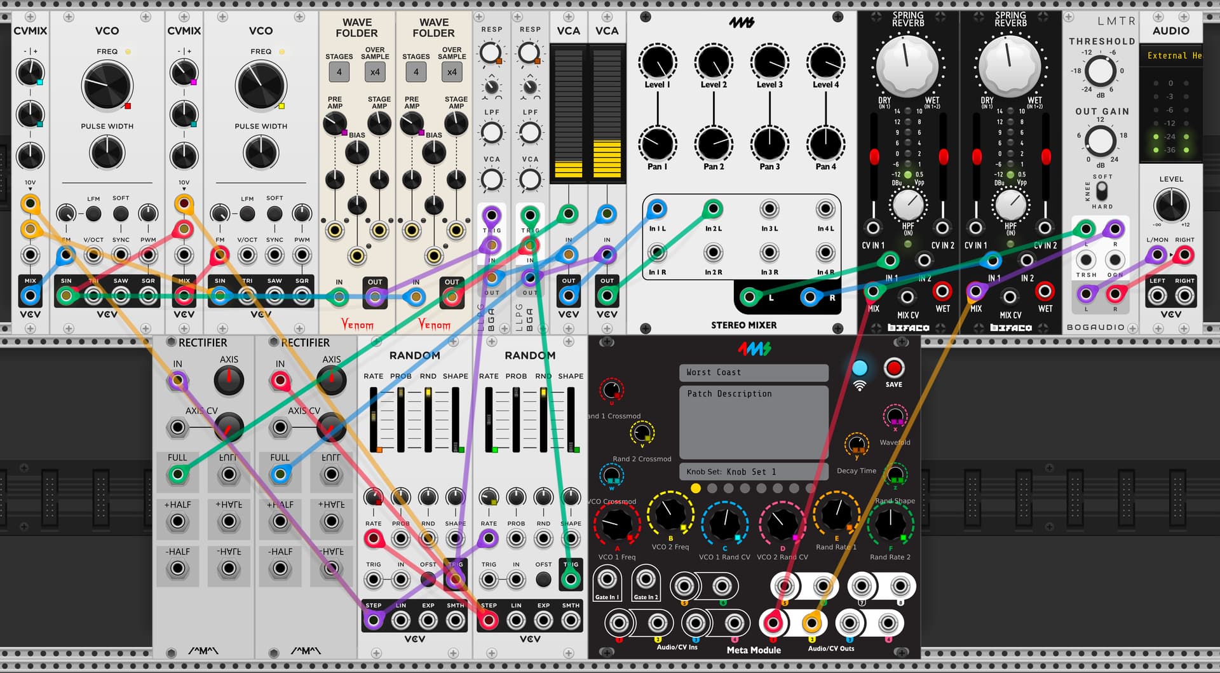Click the Rand Rate 2 knob F on Meta Module
Screen dimensions: 1220x673
tap(890, 524)
